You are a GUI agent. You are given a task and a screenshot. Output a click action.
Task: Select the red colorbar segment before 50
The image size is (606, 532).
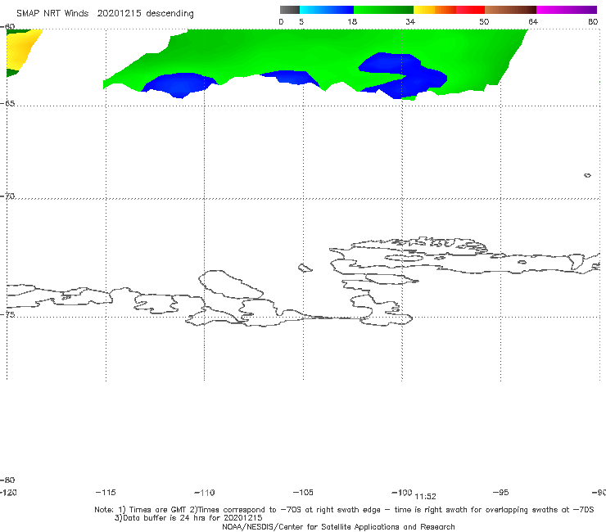[470, 10]
